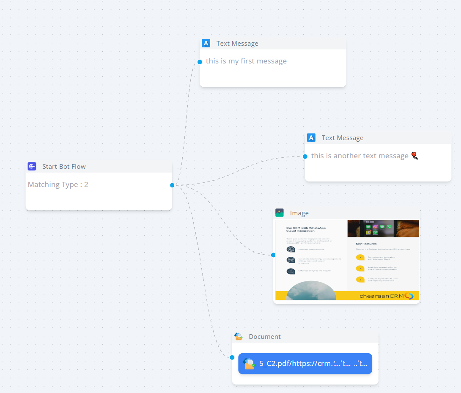Screen dimensions: 461x393
Task: Select the Document node input connector dot
Action: coord(232,357)
